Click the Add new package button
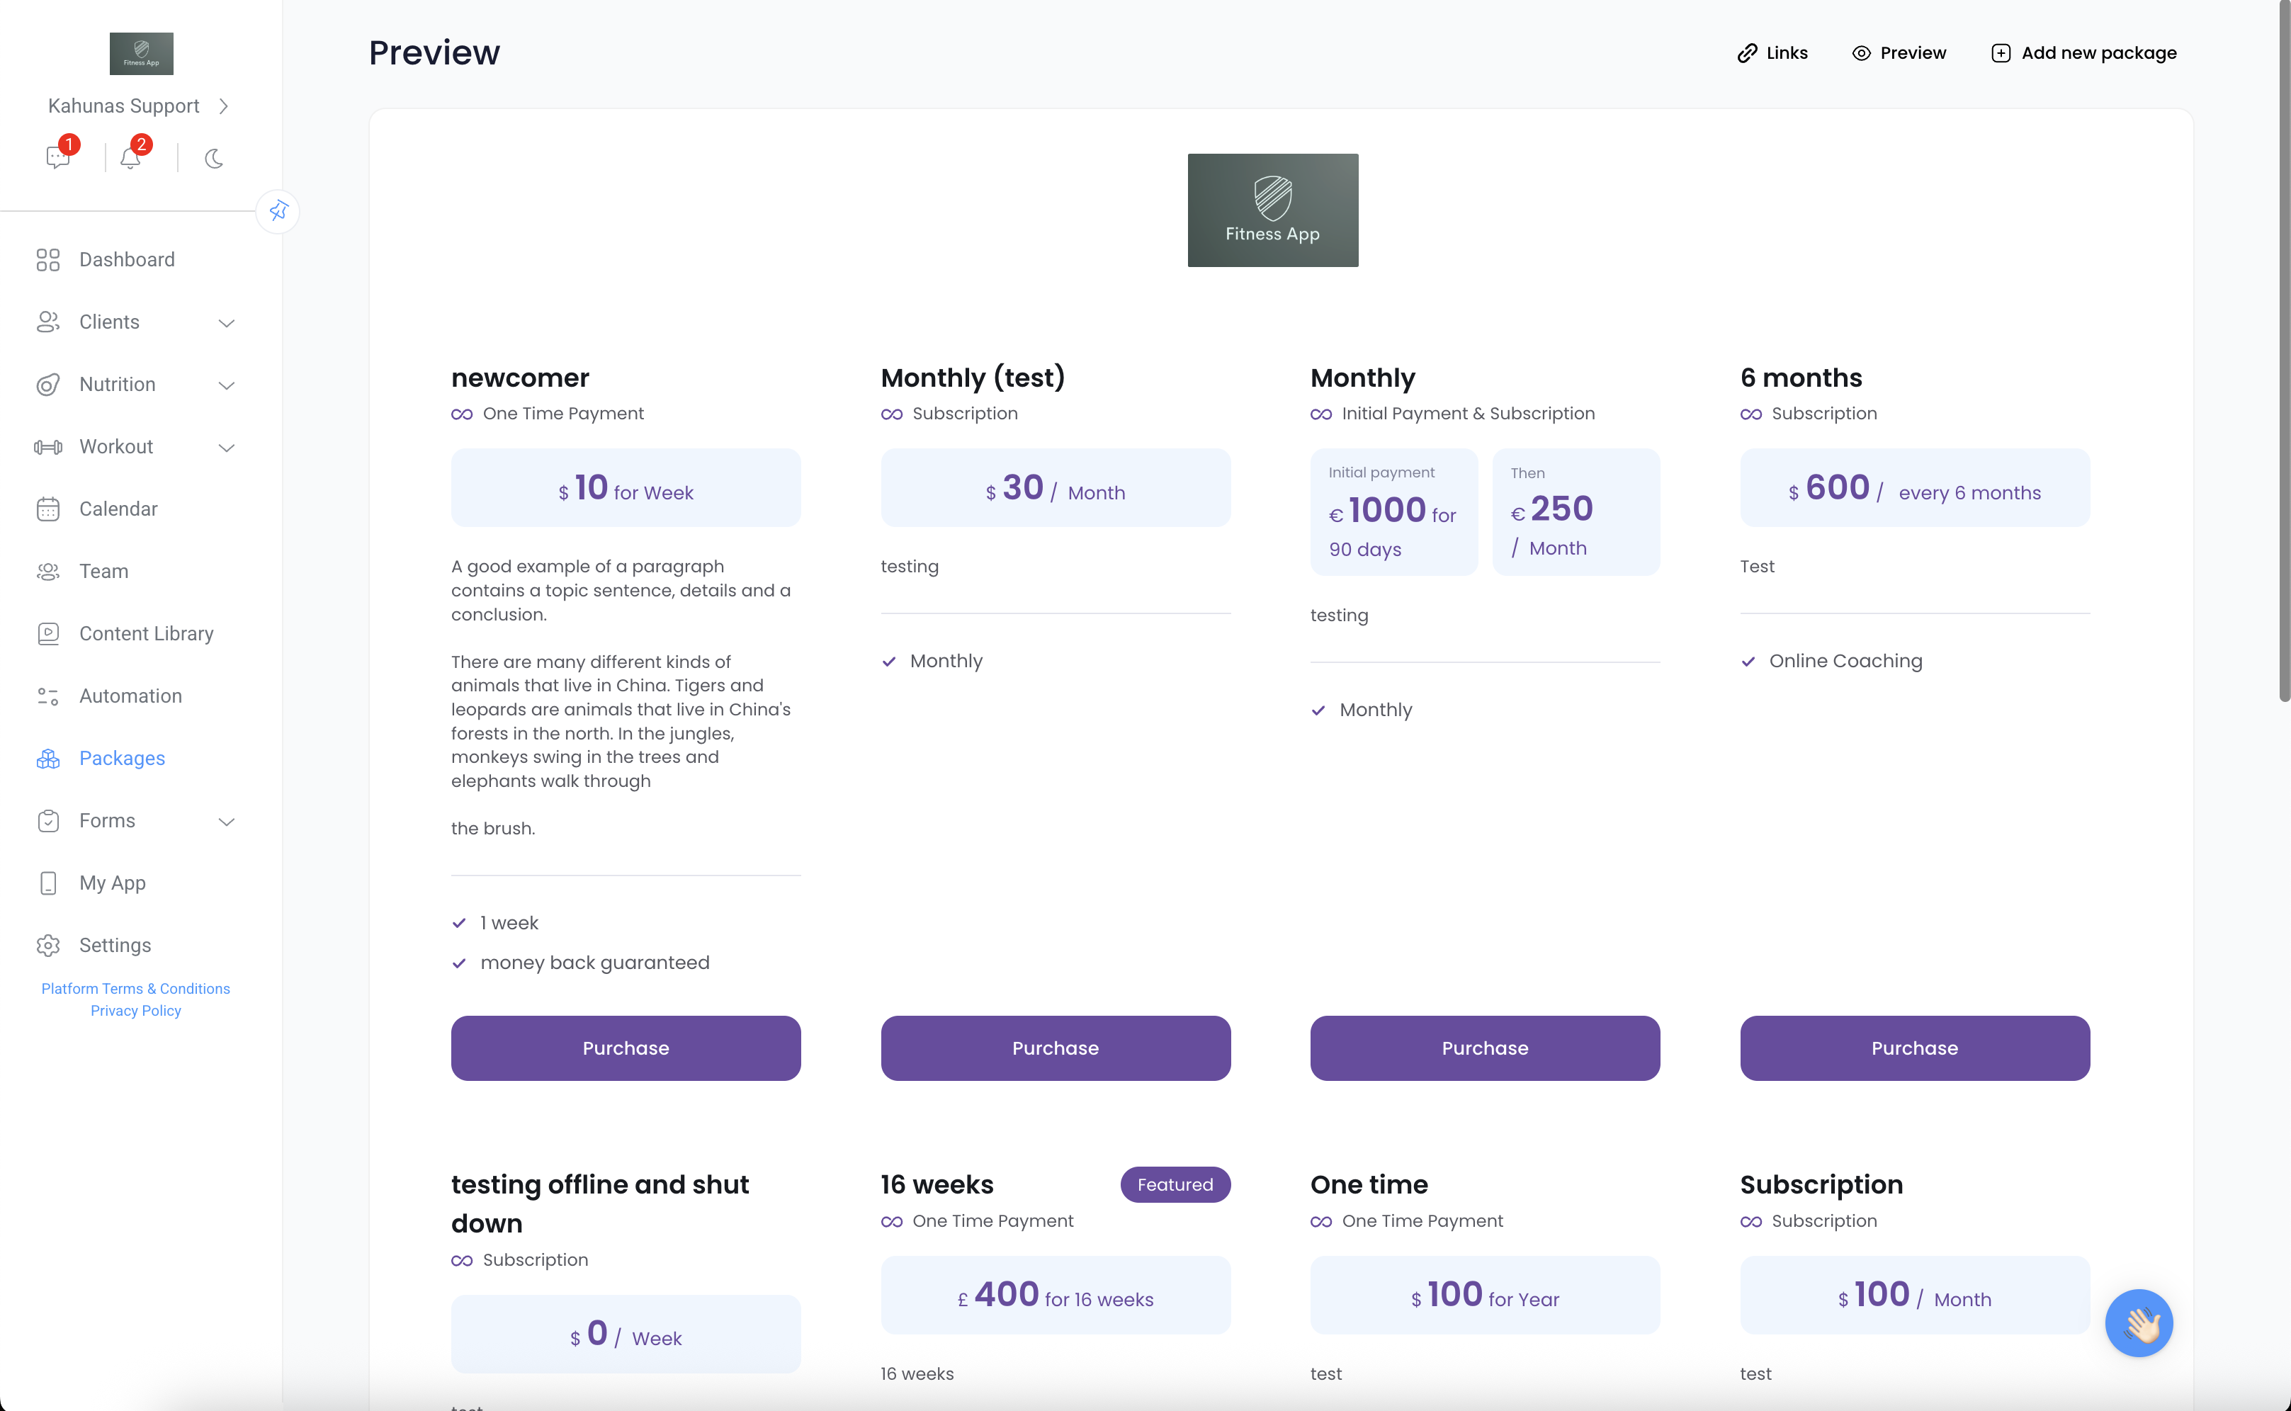 click(x=2084, y=53)
